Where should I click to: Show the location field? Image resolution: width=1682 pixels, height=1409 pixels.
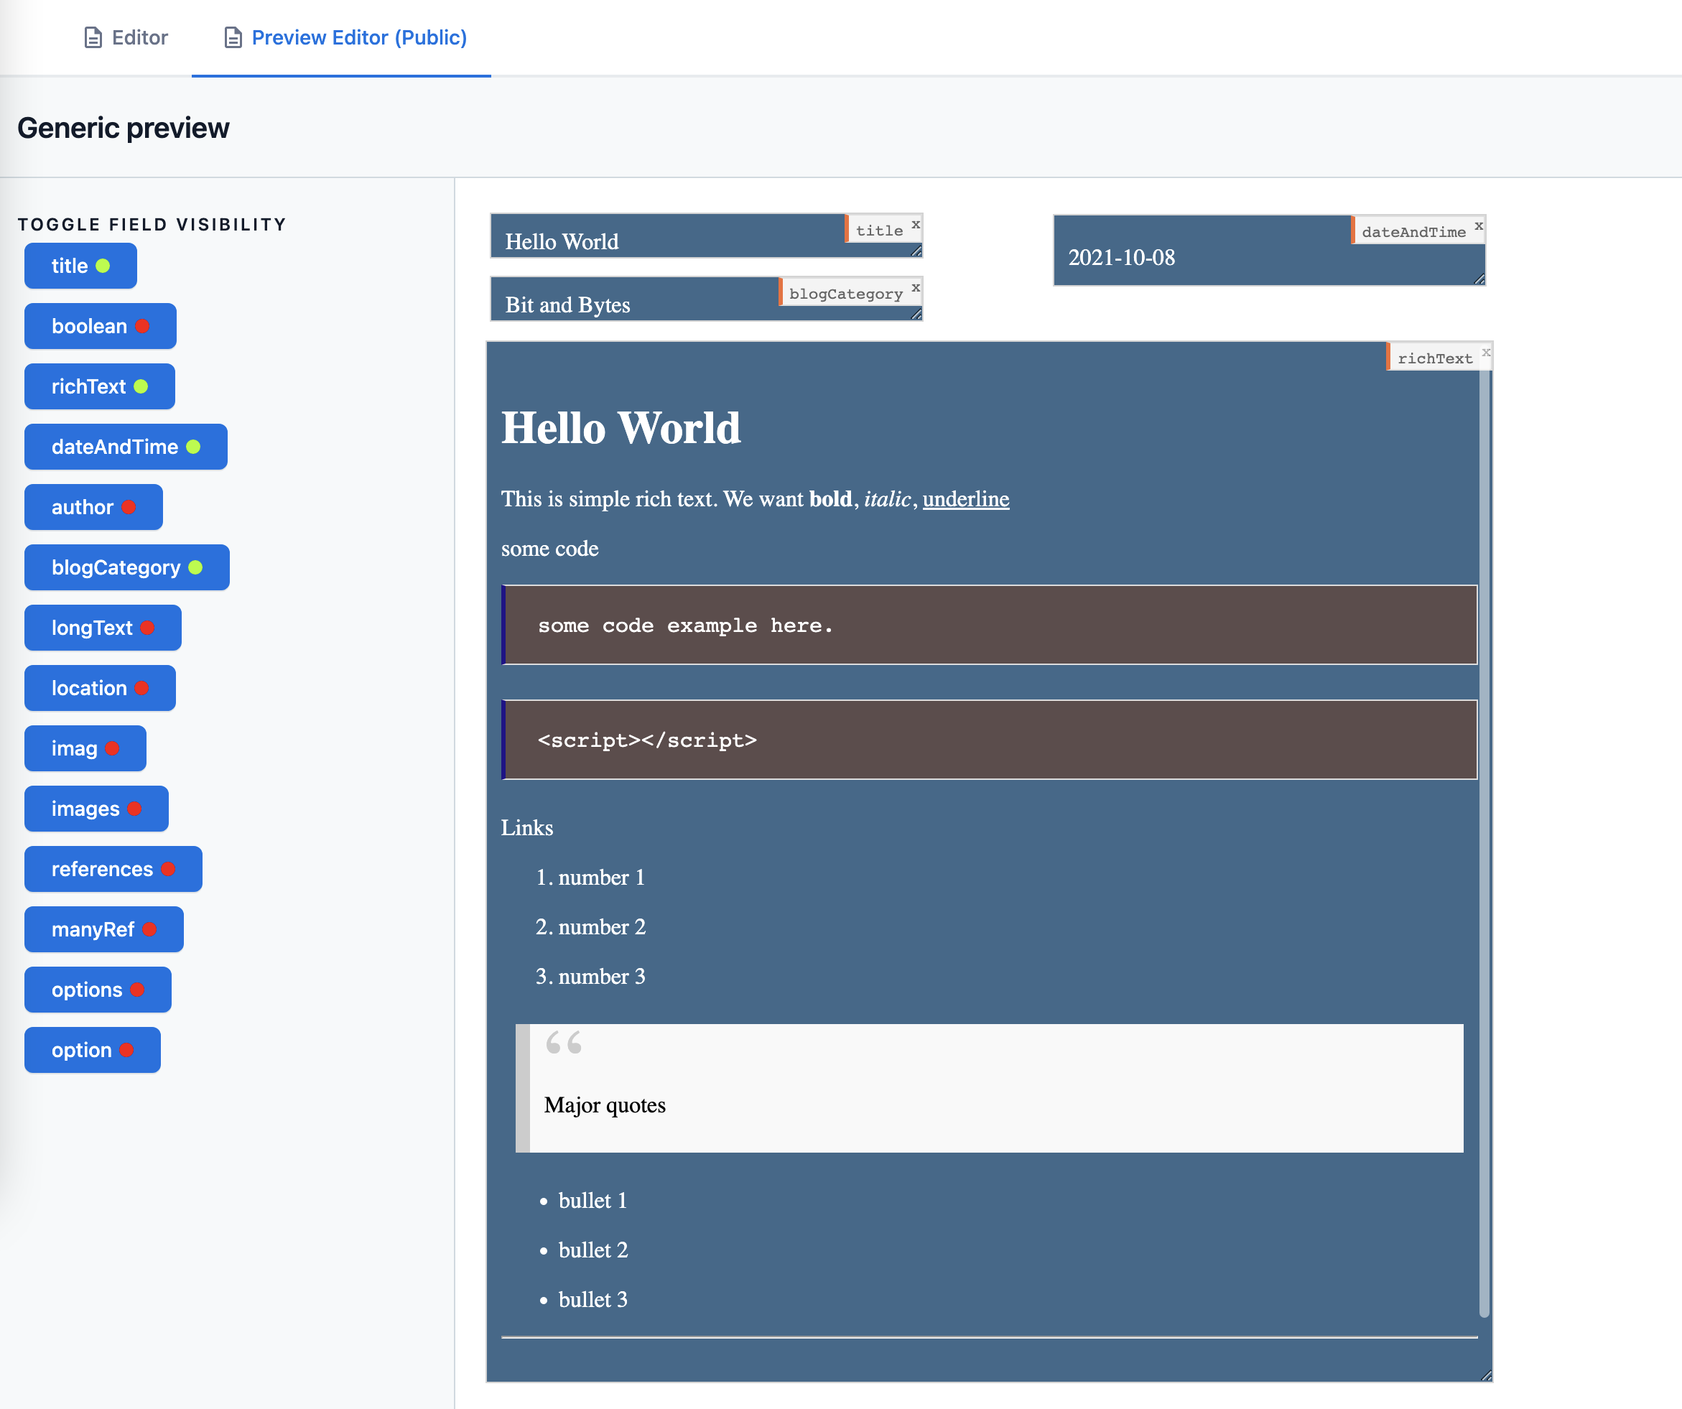[x=99, y=688]
